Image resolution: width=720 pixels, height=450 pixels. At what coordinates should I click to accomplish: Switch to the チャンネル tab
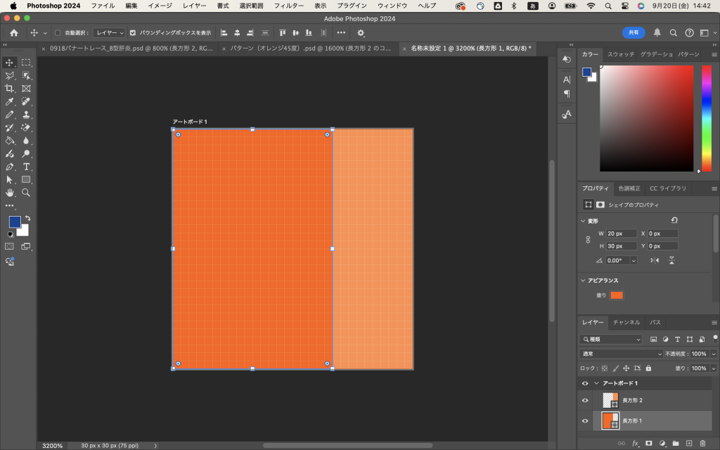point(626,322)
